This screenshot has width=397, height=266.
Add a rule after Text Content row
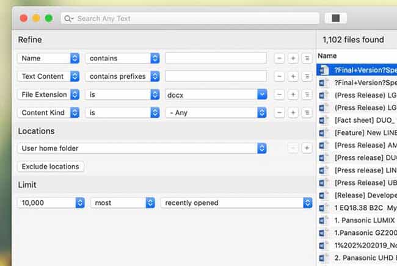[293, 76]
